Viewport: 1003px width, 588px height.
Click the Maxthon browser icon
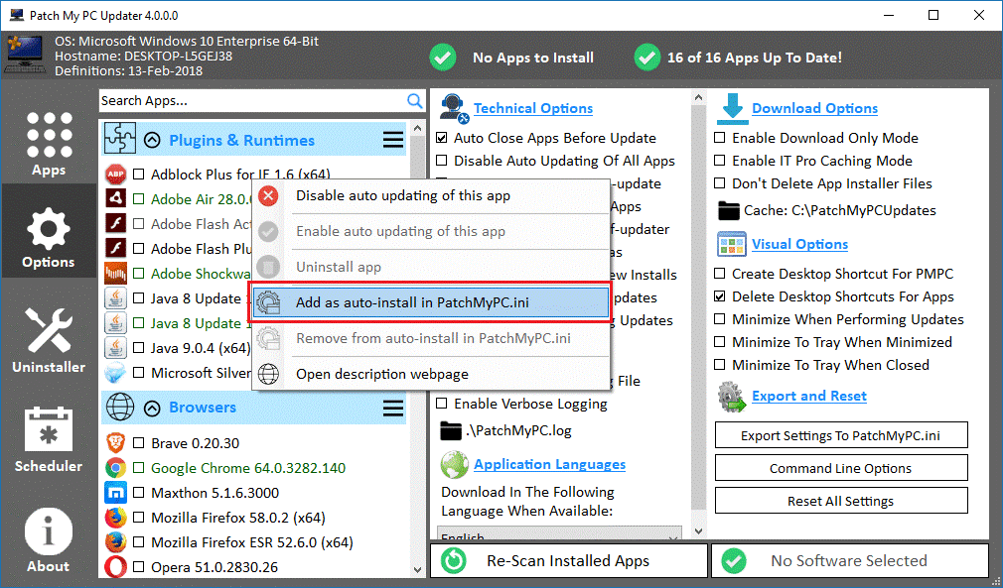[116, 492]
